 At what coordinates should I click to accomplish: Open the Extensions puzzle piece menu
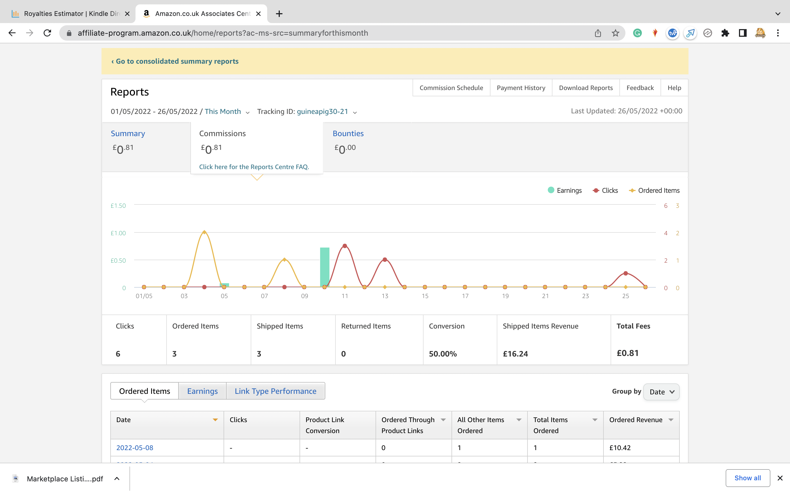click(725, 33)
